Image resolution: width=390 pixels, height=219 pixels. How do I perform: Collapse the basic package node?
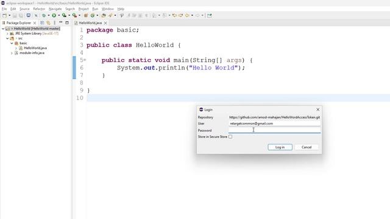click(x=12, y=43)
